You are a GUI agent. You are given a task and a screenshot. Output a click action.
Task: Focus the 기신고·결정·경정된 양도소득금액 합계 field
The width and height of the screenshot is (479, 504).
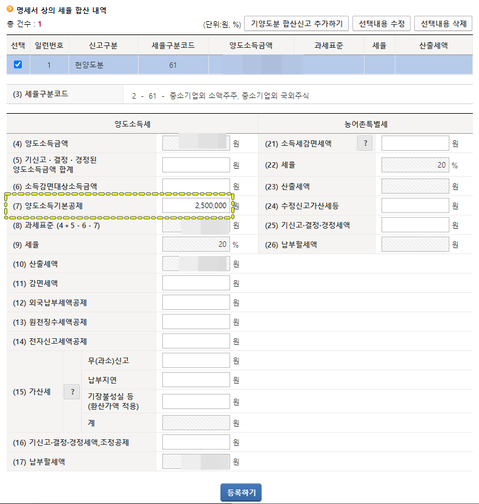click(x=196, y=165)
